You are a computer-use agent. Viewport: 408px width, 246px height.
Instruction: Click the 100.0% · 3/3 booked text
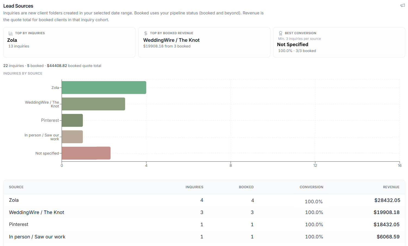click(297, 51)
